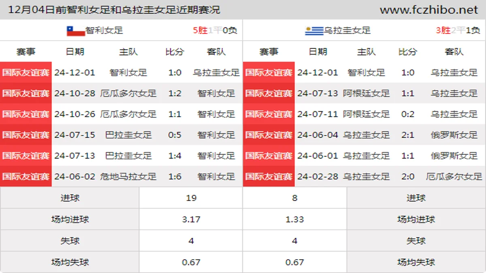This screenshot has height=273, width=486.
Task: Click the score 2:0
Action: tap(408, 176)
